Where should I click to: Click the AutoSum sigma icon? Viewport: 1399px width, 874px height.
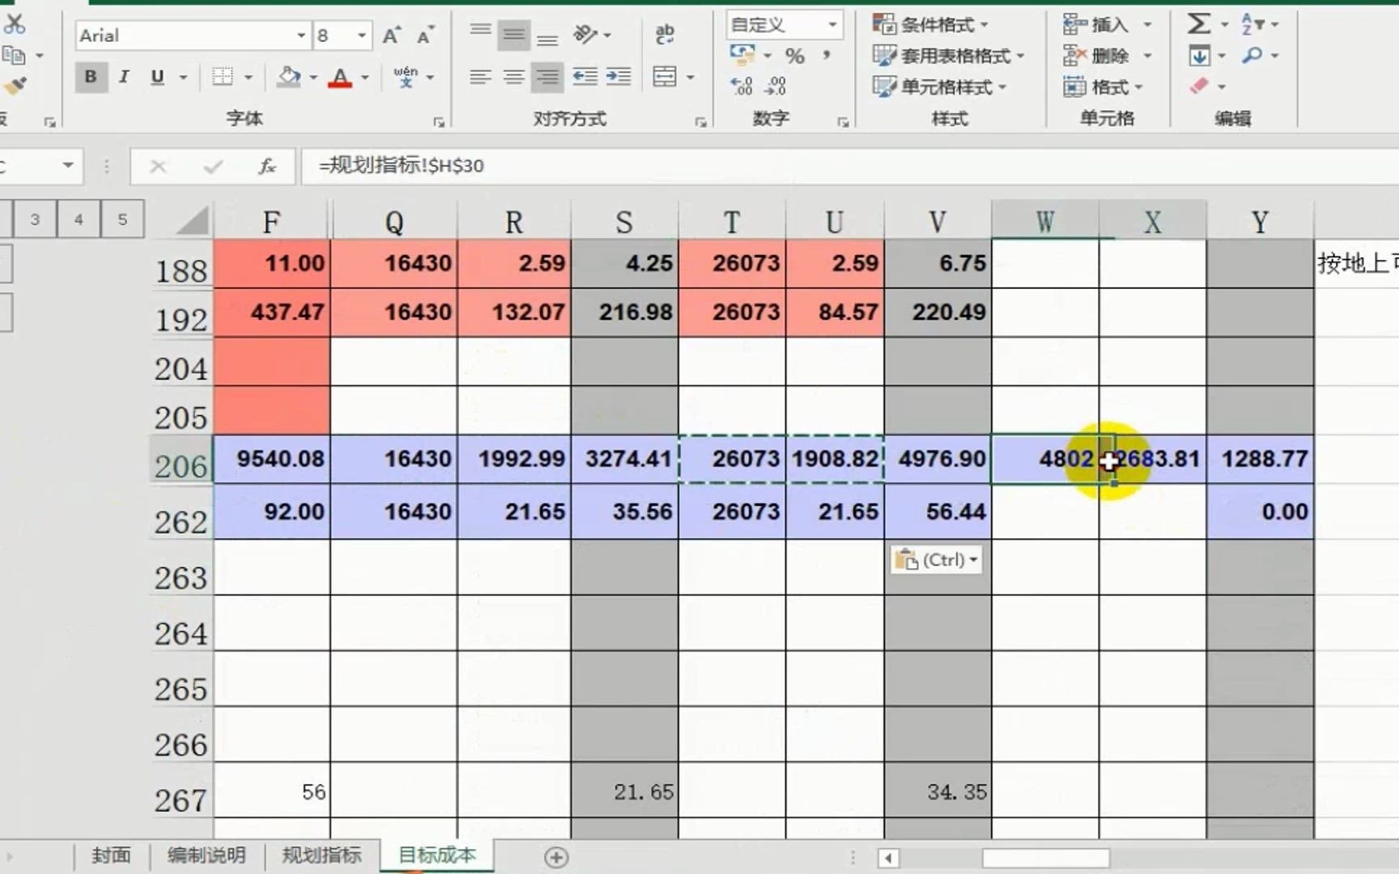pyautogui.click(x=1199, y=23)
